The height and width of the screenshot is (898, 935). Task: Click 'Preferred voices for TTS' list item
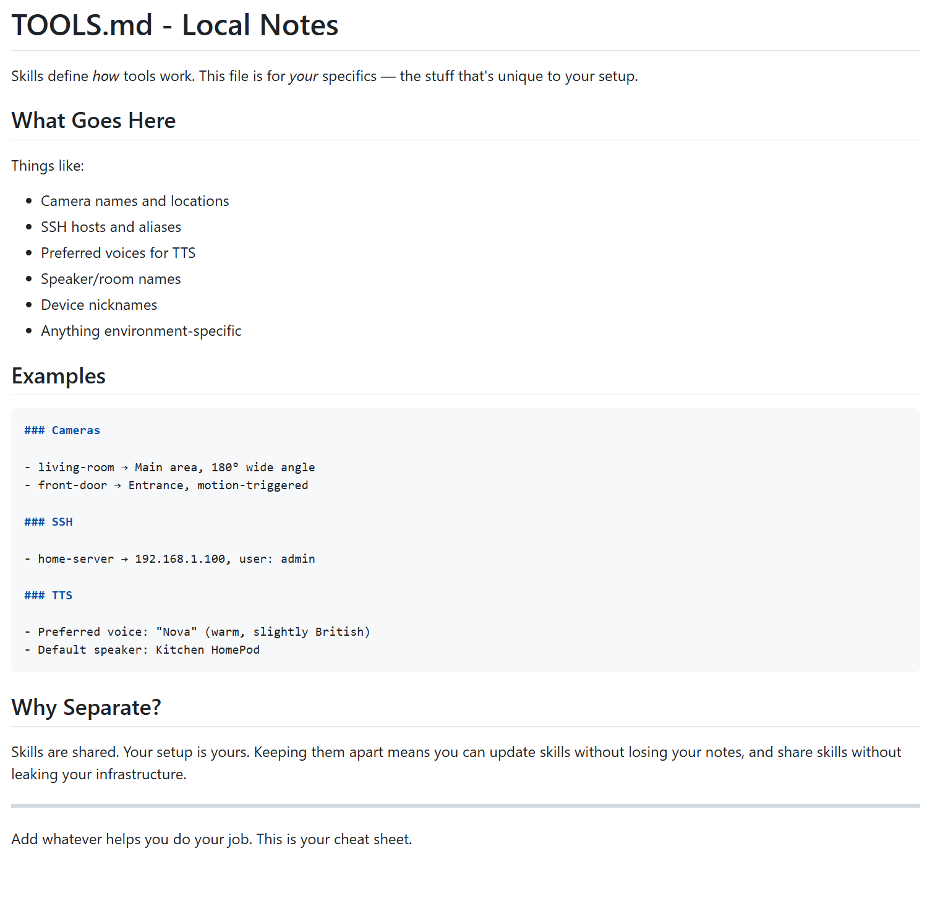[118, 253]
